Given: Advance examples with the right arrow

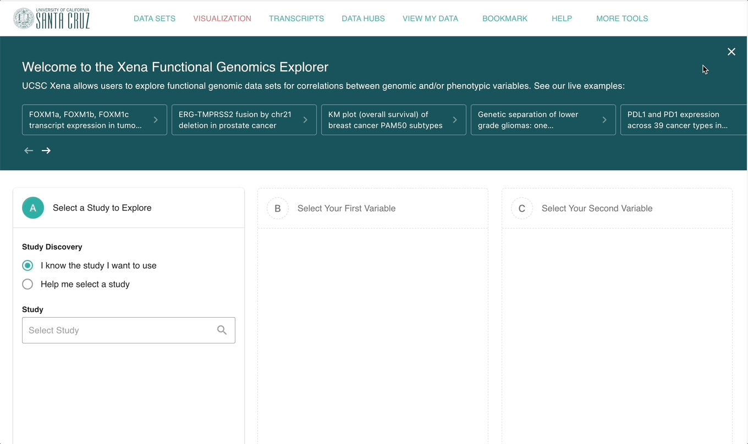Looking at the screenshot, I should click(46, 151).
